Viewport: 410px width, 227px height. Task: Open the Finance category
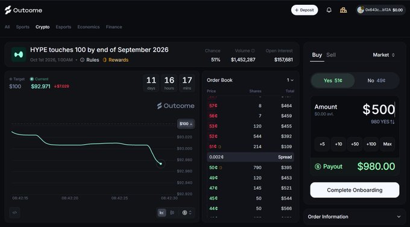coord(114,27)
